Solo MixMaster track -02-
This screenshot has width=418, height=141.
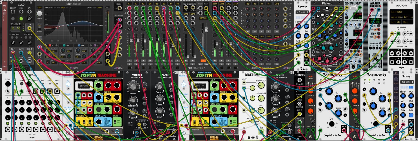coord(136,64)
